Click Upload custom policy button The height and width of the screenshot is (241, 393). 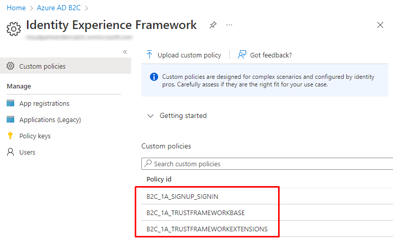tap(184, 55)
